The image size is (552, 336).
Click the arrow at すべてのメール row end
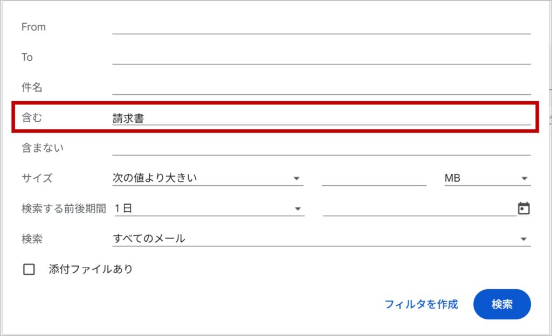tap(523, 239)
